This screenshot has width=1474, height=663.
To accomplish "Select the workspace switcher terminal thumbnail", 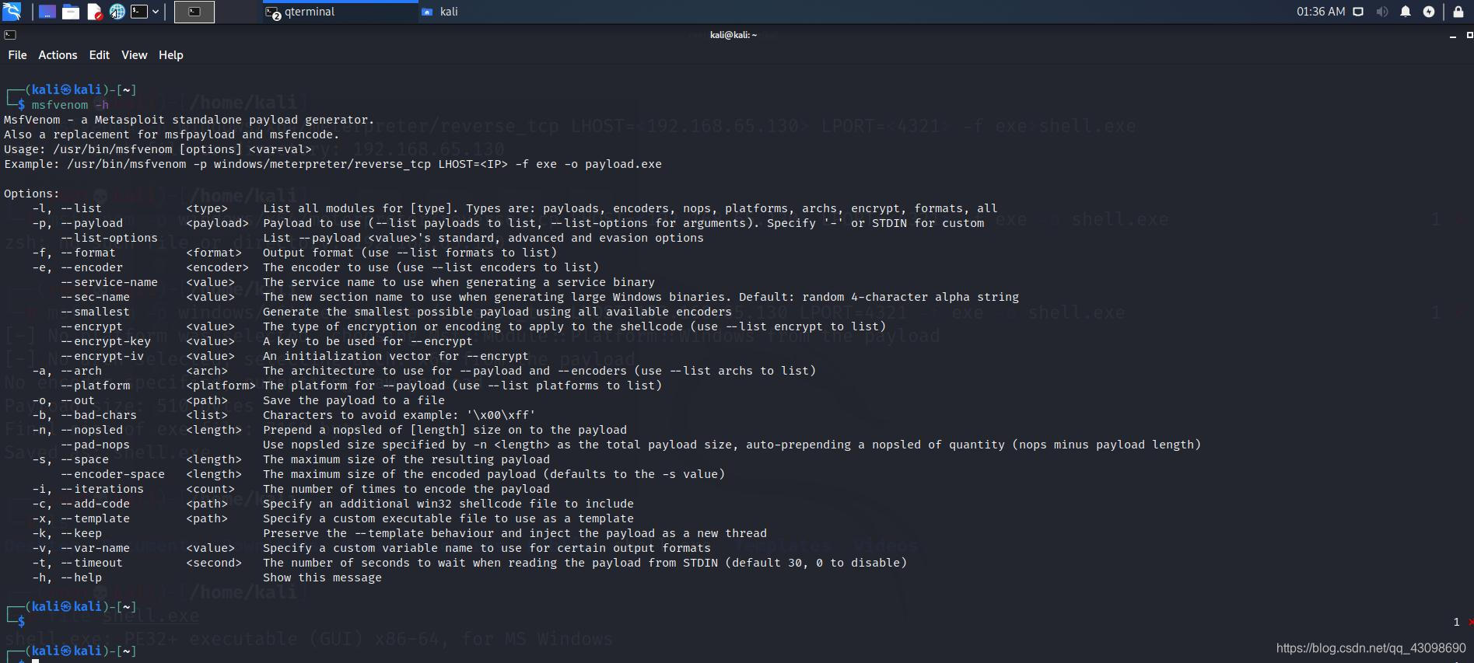I will [x=194, y=12].
